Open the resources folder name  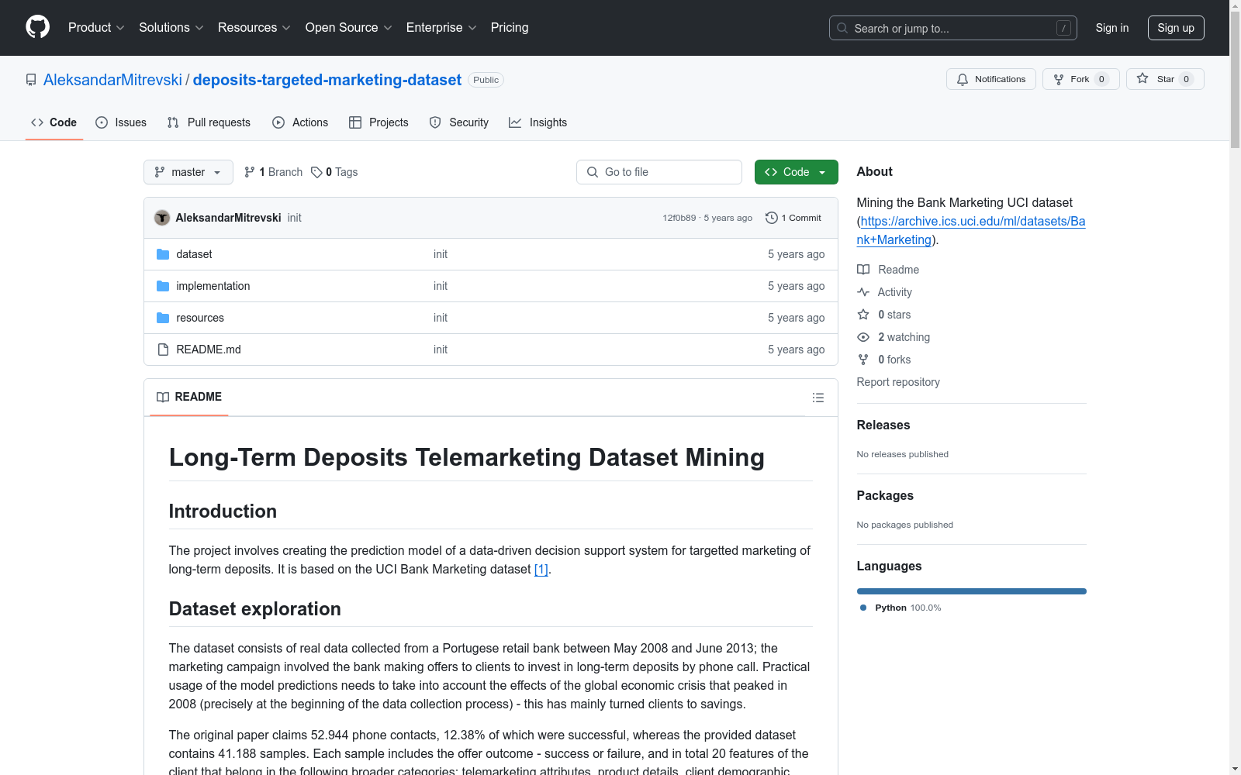(x=200, y=318)
